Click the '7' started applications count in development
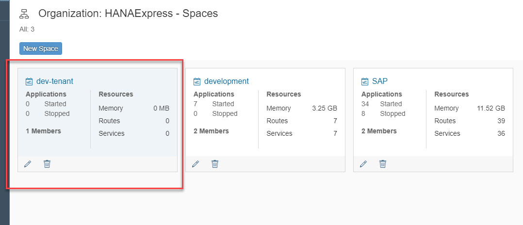The height and width of the screenshot is (225, 523). click(x=196, y=104)
